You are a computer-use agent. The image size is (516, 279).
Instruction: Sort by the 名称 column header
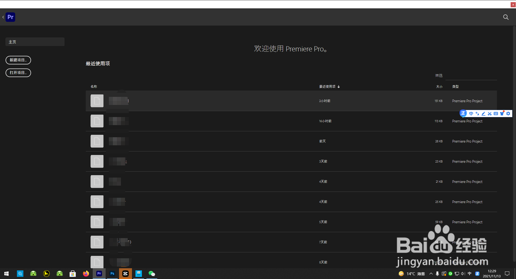point(94,86)
